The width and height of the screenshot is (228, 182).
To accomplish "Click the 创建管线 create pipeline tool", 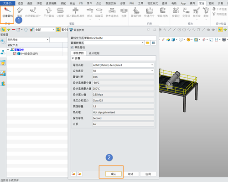I will [7, 12].
